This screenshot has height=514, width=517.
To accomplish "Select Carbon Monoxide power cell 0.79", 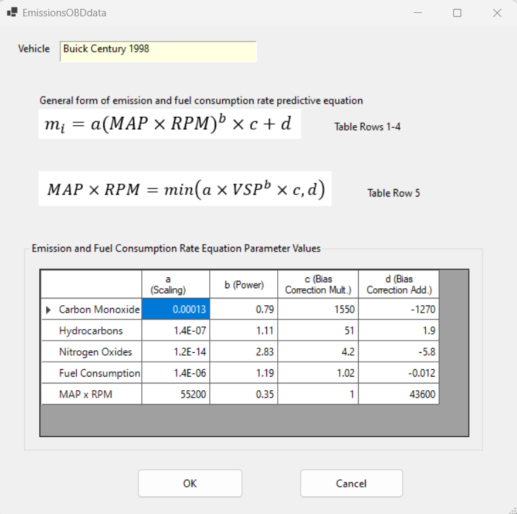I will tap(244, 309).
